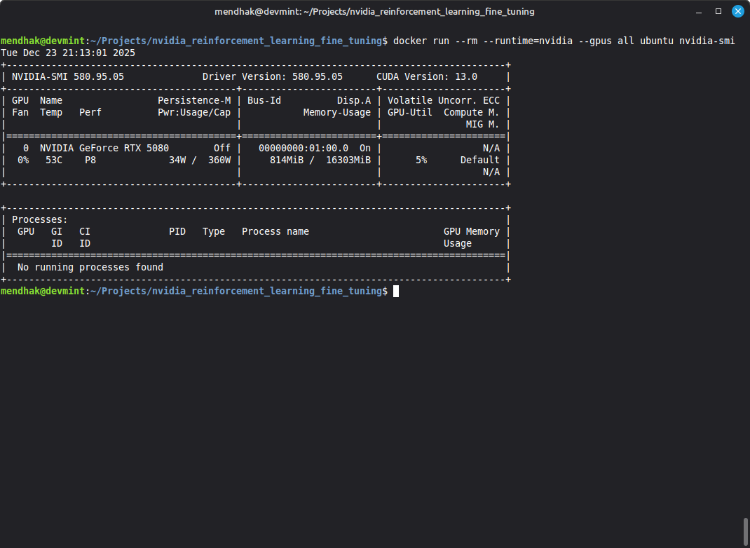Click the '--runtime=nvidia' flag in command
750x548 pixels.
point(528,41)
